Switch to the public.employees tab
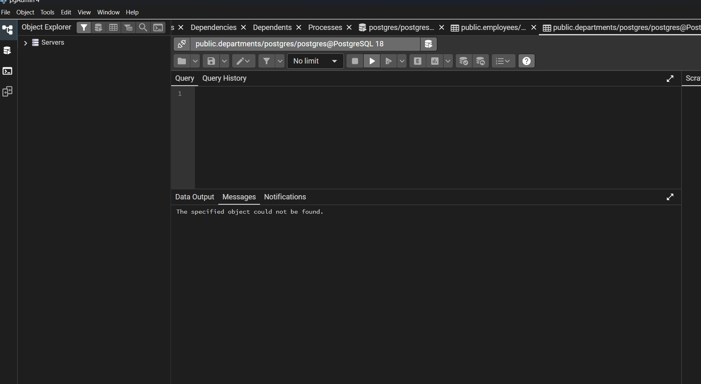 (x=489, y=28)
